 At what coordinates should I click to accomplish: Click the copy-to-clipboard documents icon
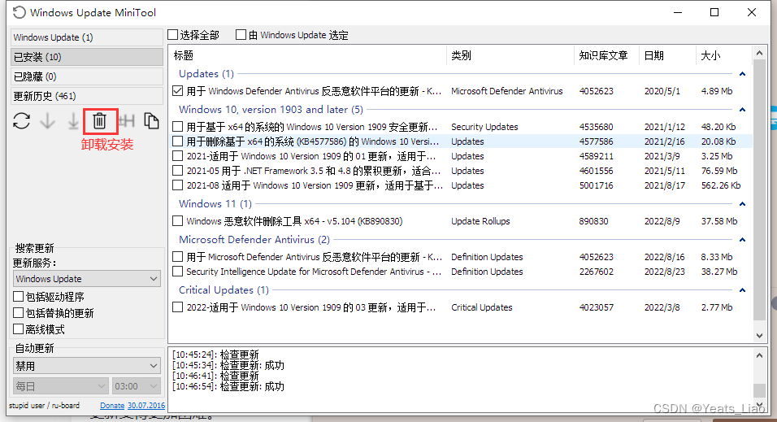[x=151, y=121]
